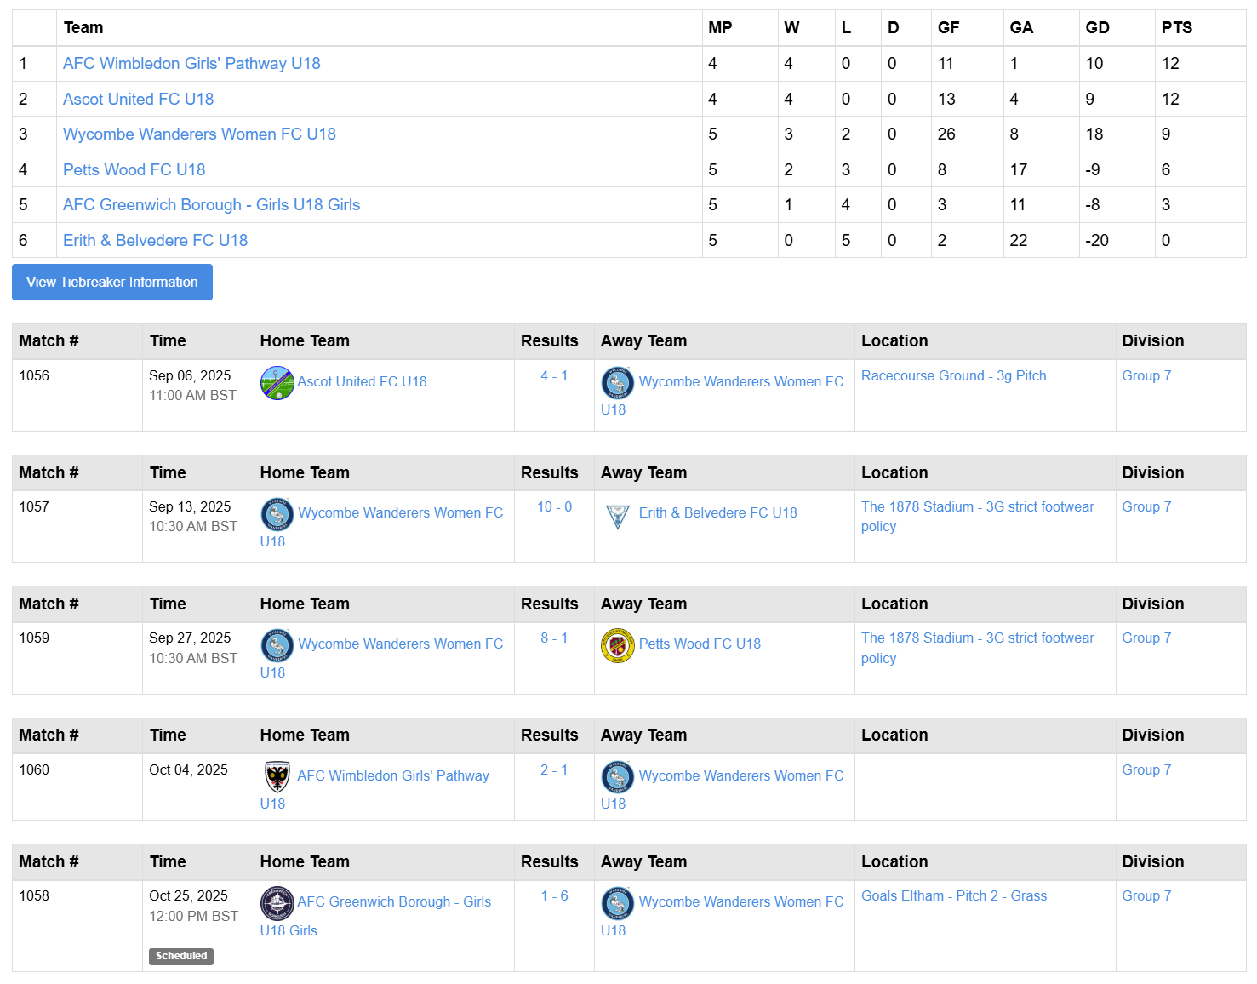Open Ascot United FC U18 standings link
1257x984 pixels.
pos(139,99)
